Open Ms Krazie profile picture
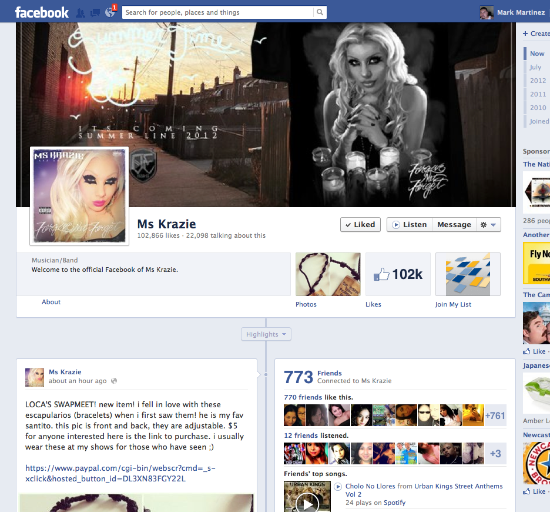The image size is (550, 512). coord(79,196)
